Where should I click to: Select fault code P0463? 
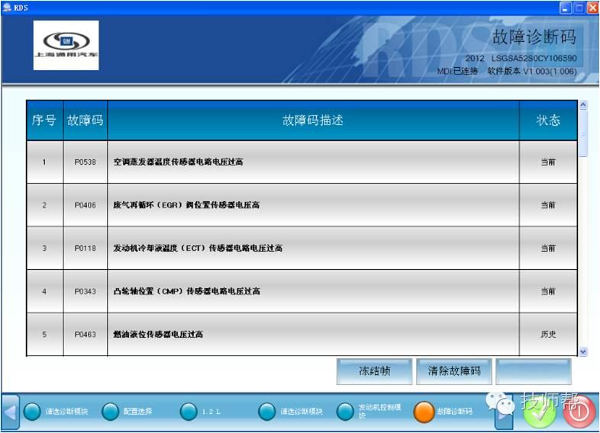click(85, 335)
